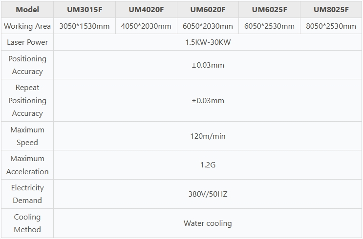Screen dimensions: 363x239
Task: Select the Water cooling cell
Action: (208, 223)
